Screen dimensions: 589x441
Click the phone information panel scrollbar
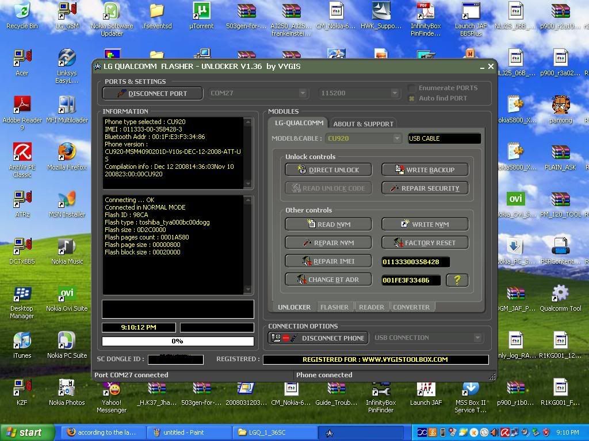coord(248,153)
